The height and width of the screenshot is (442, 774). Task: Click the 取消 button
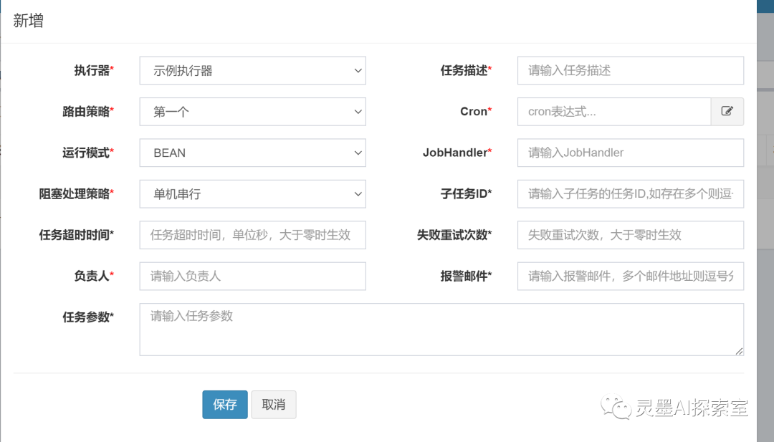[273, 405]
